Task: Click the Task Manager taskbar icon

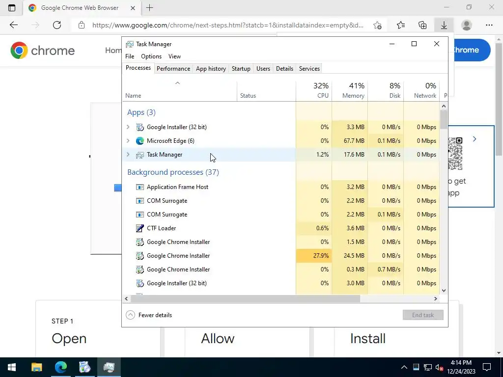Action: pyautogui.click(x=109, y=367)
